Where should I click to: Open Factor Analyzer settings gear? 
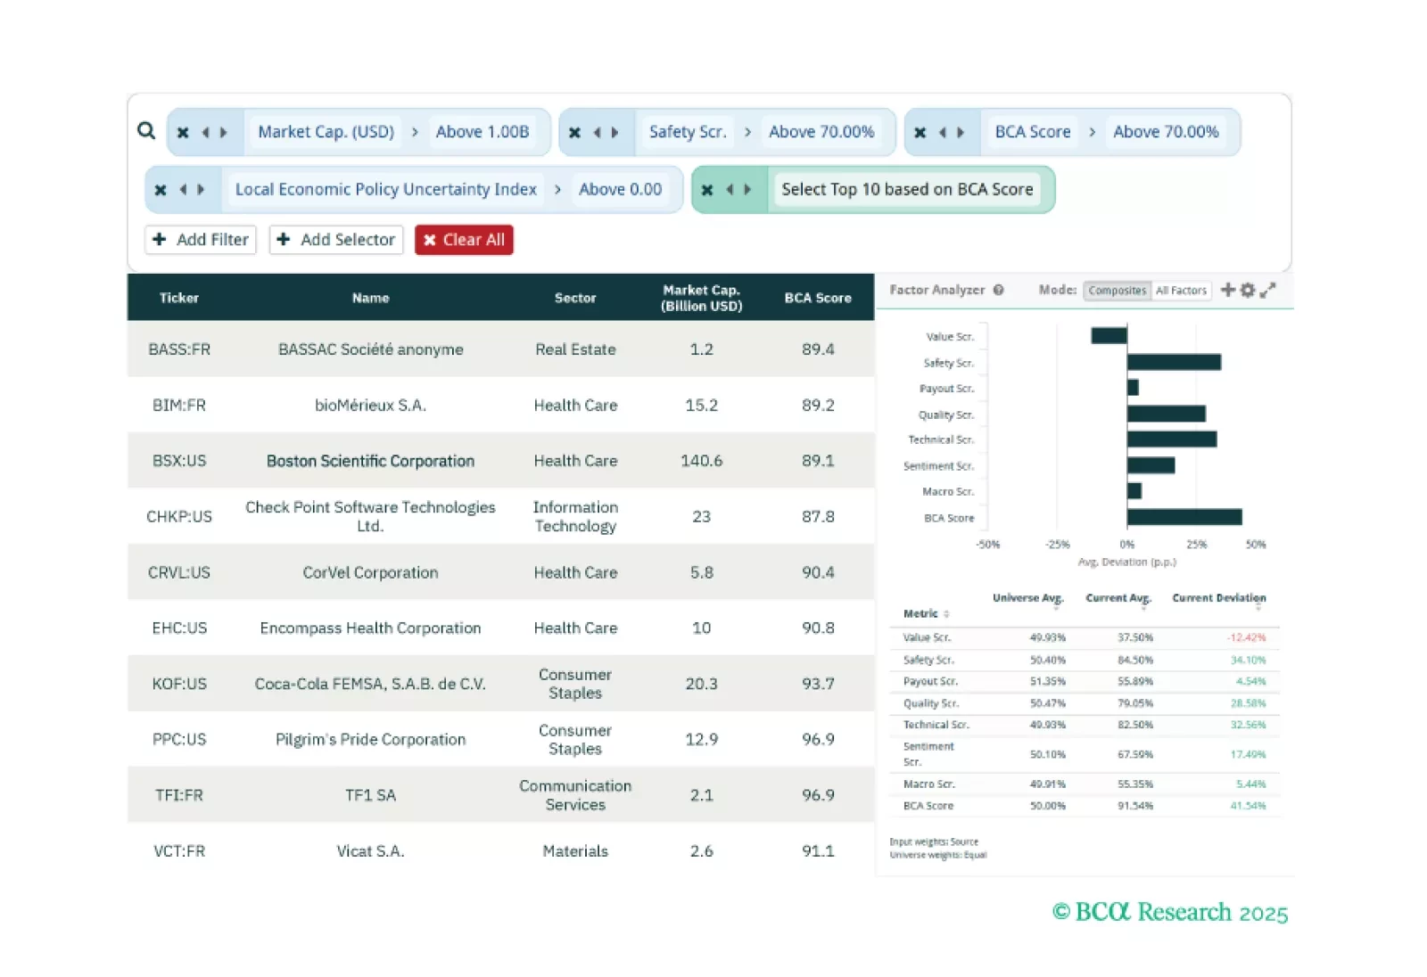[1248, 290]
